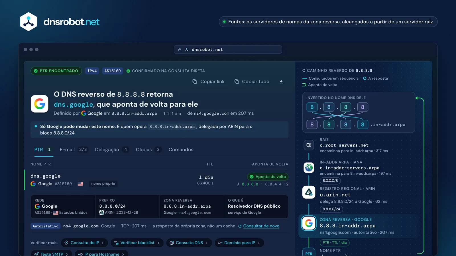This screenshot has height=256, width=456.
Task: Click the 8.8.8.0/24 chip under u.arin.net
Action: pos(331,209)
